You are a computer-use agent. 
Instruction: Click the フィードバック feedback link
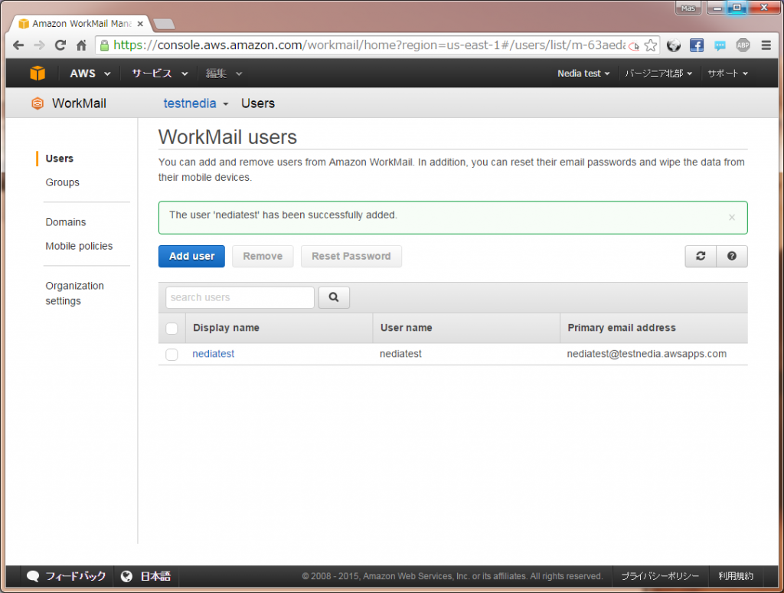coord(76,576)
